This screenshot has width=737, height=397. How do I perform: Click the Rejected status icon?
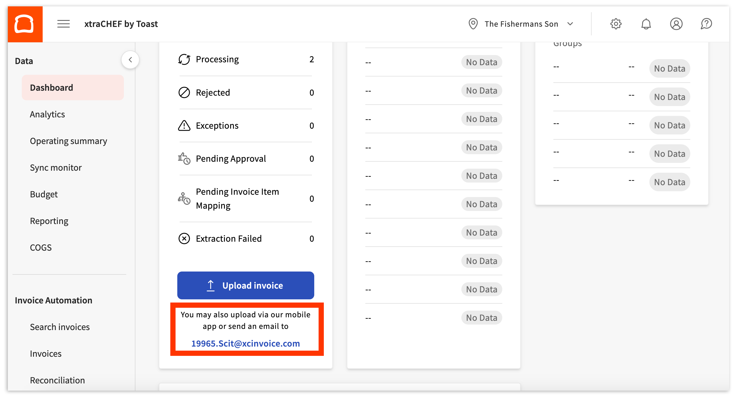tap(184, 93)
